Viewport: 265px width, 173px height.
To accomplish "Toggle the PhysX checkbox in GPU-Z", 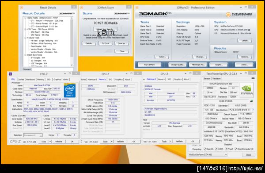I will tap(226, 149).
